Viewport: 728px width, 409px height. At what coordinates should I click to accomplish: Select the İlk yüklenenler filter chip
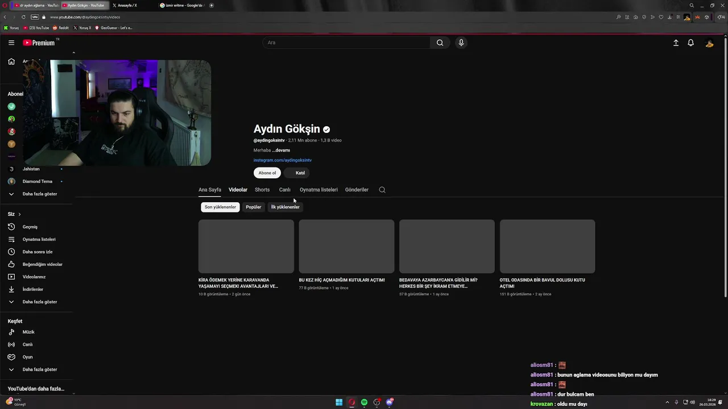pyautogui.click(x=285, y=207)
